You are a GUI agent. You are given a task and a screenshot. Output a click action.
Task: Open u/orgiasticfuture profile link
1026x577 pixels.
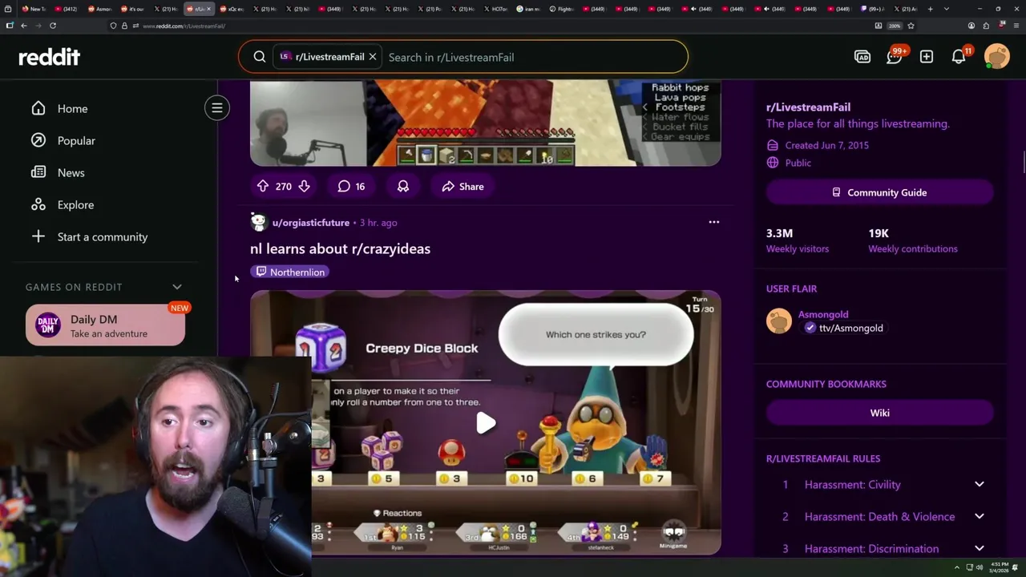pyautogui.click(x=310, y=223)
